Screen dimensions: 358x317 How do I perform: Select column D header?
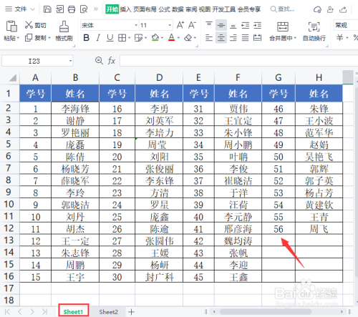pos(159,77)
